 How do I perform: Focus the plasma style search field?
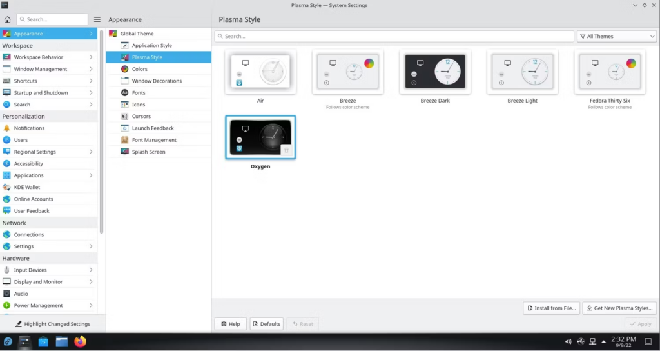[x=394, y=36]
